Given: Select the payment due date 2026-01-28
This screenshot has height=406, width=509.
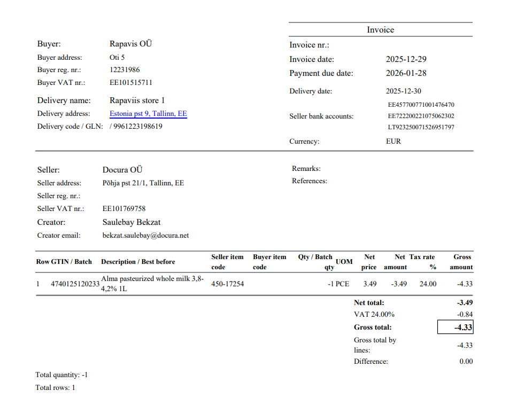Looking at the screenshot, I should click(406, 73).
